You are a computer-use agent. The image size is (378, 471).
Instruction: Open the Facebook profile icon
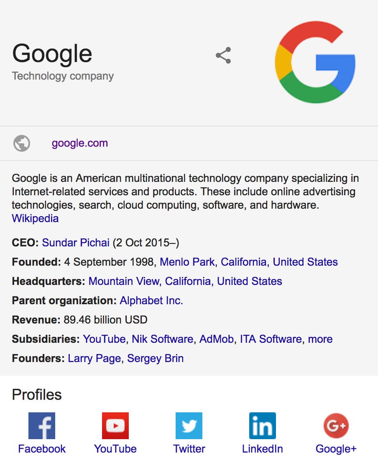click(42, 426)
